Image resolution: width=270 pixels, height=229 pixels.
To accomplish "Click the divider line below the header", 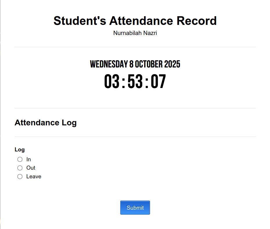I will click(135, 46).
